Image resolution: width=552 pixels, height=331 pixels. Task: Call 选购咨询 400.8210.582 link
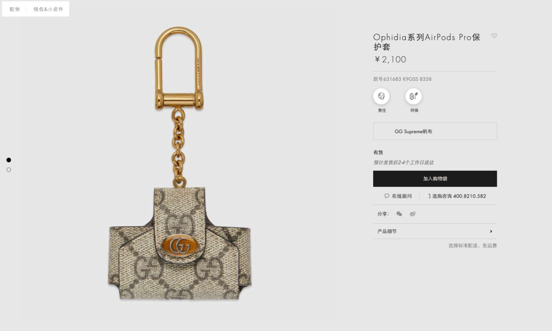(x=459, y=196)
